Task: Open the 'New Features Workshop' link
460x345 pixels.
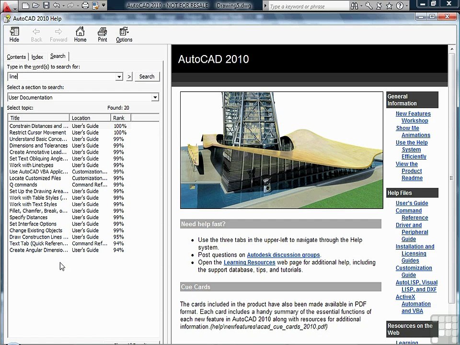Action: click(413, 117)
